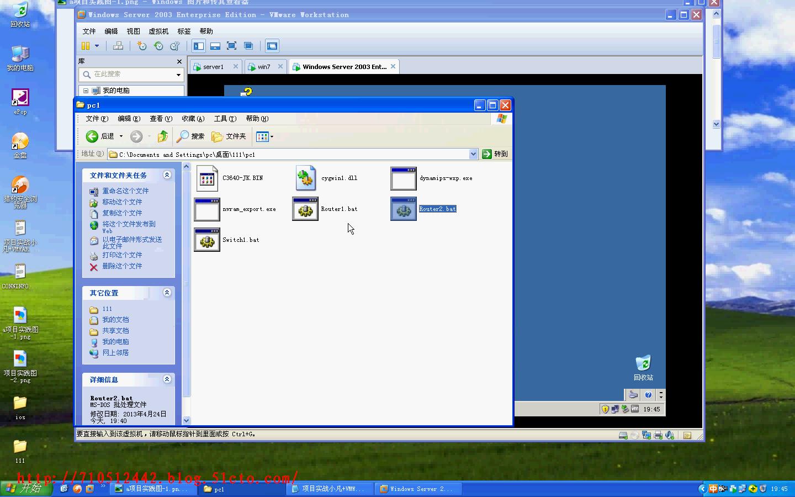Image resolution: width=795 pixels, height=497 pixels.
Task: Collapse the 我的电脑 tree node in library
Action: pyautogui.click(x=86, y=91)
